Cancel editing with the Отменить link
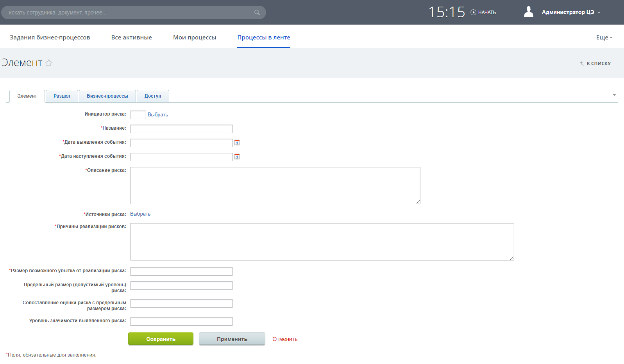 point(285,339)
